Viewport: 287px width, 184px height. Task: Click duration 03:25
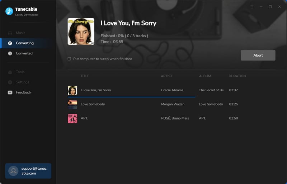pos(234,104)
